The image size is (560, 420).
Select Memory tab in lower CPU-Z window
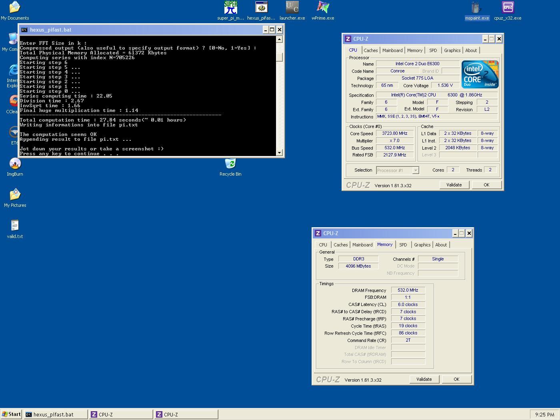pyautogui.click(x=385, y=244)
